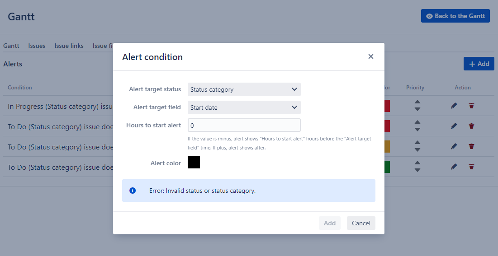Raise priority of the In Progress alert

tap(417, 102)
